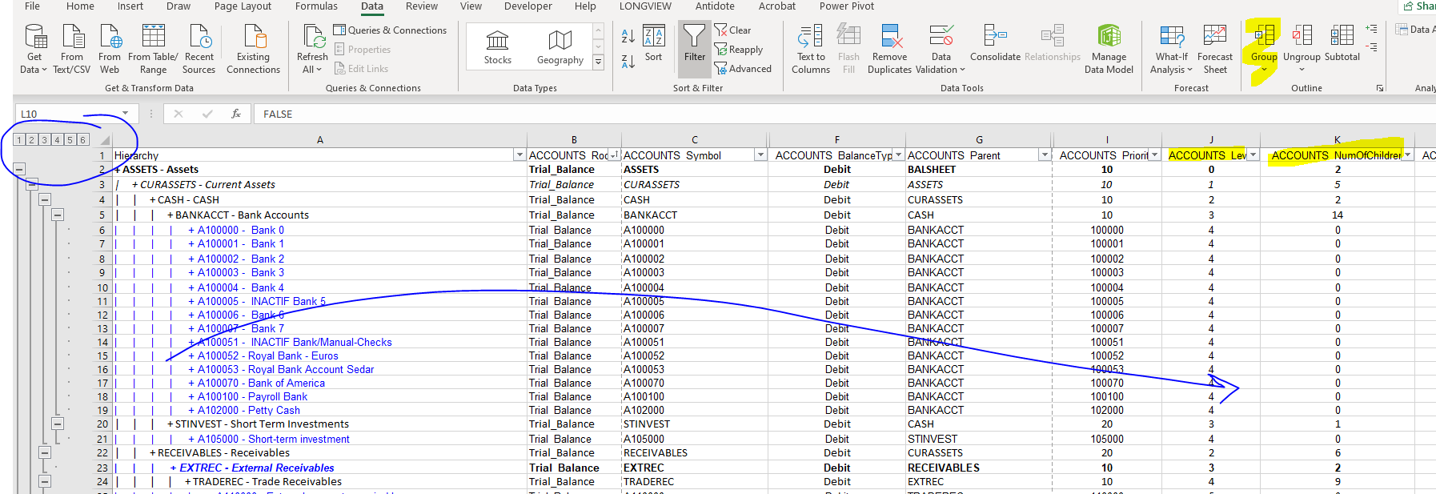Choose From Table/Range
The image size is (1436, 494).
[153, 50]
